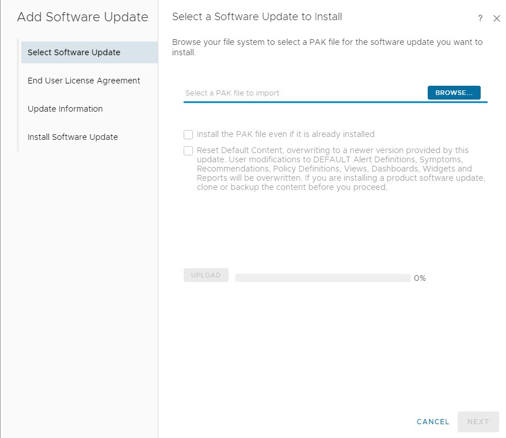This screenshot has height=438, width=506.
Task: Open the Update Information step
Action: click(65, 109)
